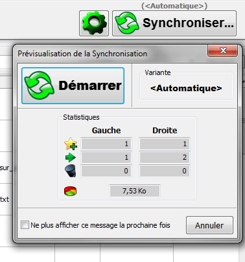Click the trash bin delete icon

(71, 171)
